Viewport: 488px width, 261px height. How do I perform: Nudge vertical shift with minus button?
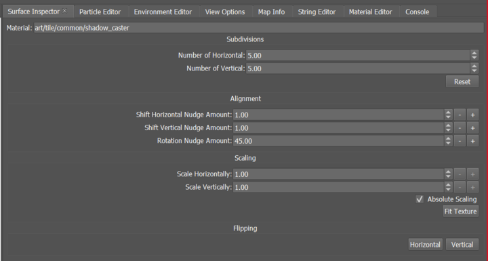(460, 127)
